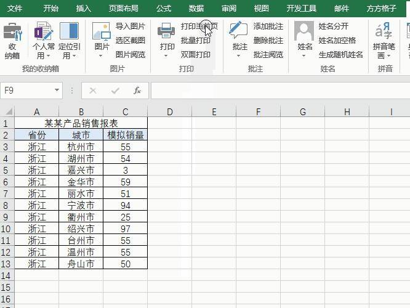Viewport: 410px width, 308px height.
Task: Expand the 批注 dropdown arrow
Action: click(238, 55)
